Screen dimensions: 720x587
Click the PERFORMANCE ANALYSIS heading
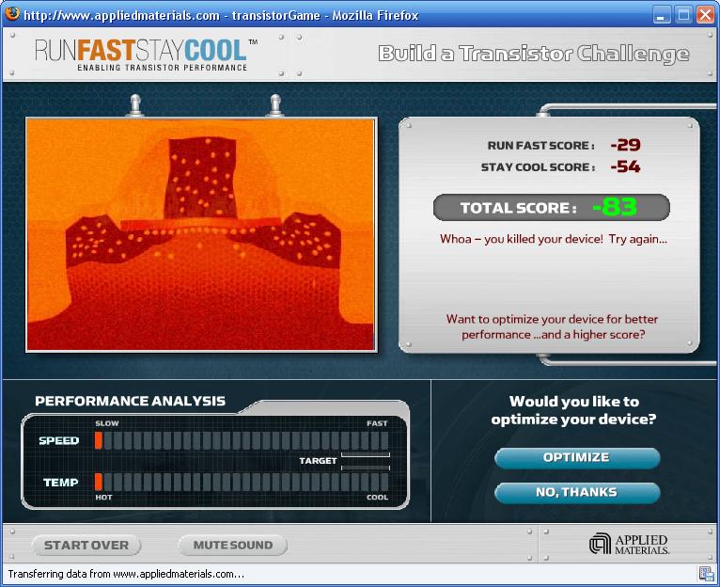(131, 402)
